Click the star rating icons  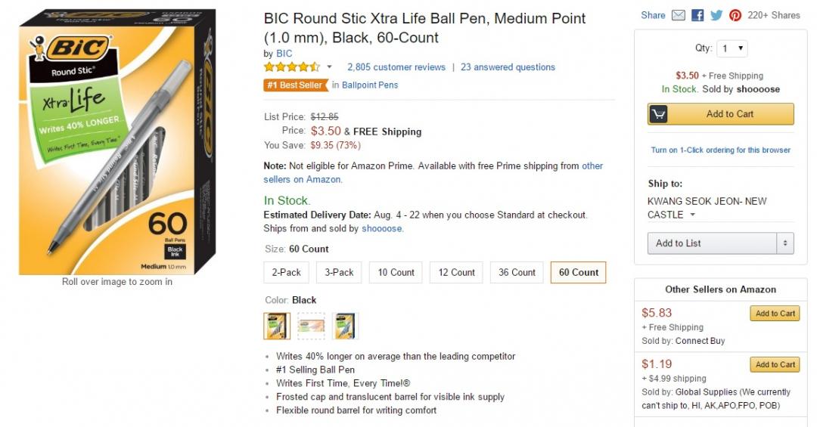pyautogui.click(x=292, y=67)
